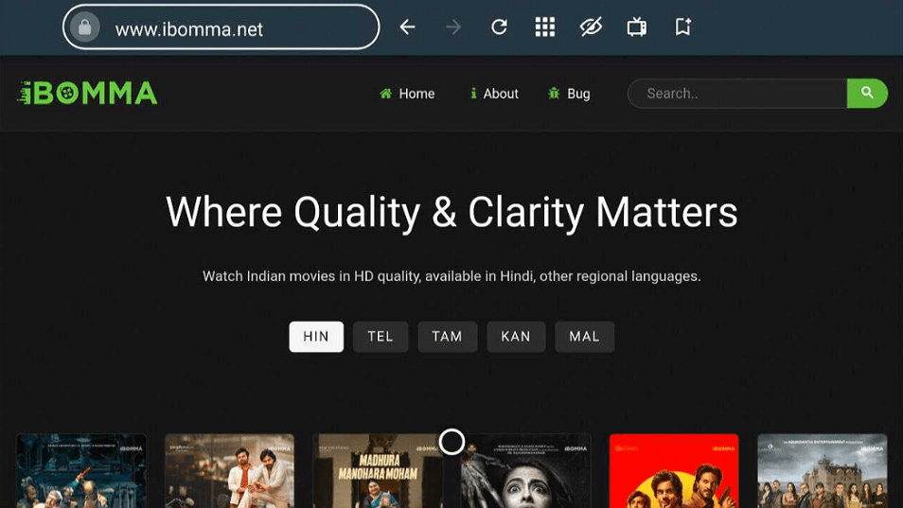Viewport: 903px width, 508px height.
Task: Select the KAN language tab
Action: pyautogui.click(x=516, y=337)
